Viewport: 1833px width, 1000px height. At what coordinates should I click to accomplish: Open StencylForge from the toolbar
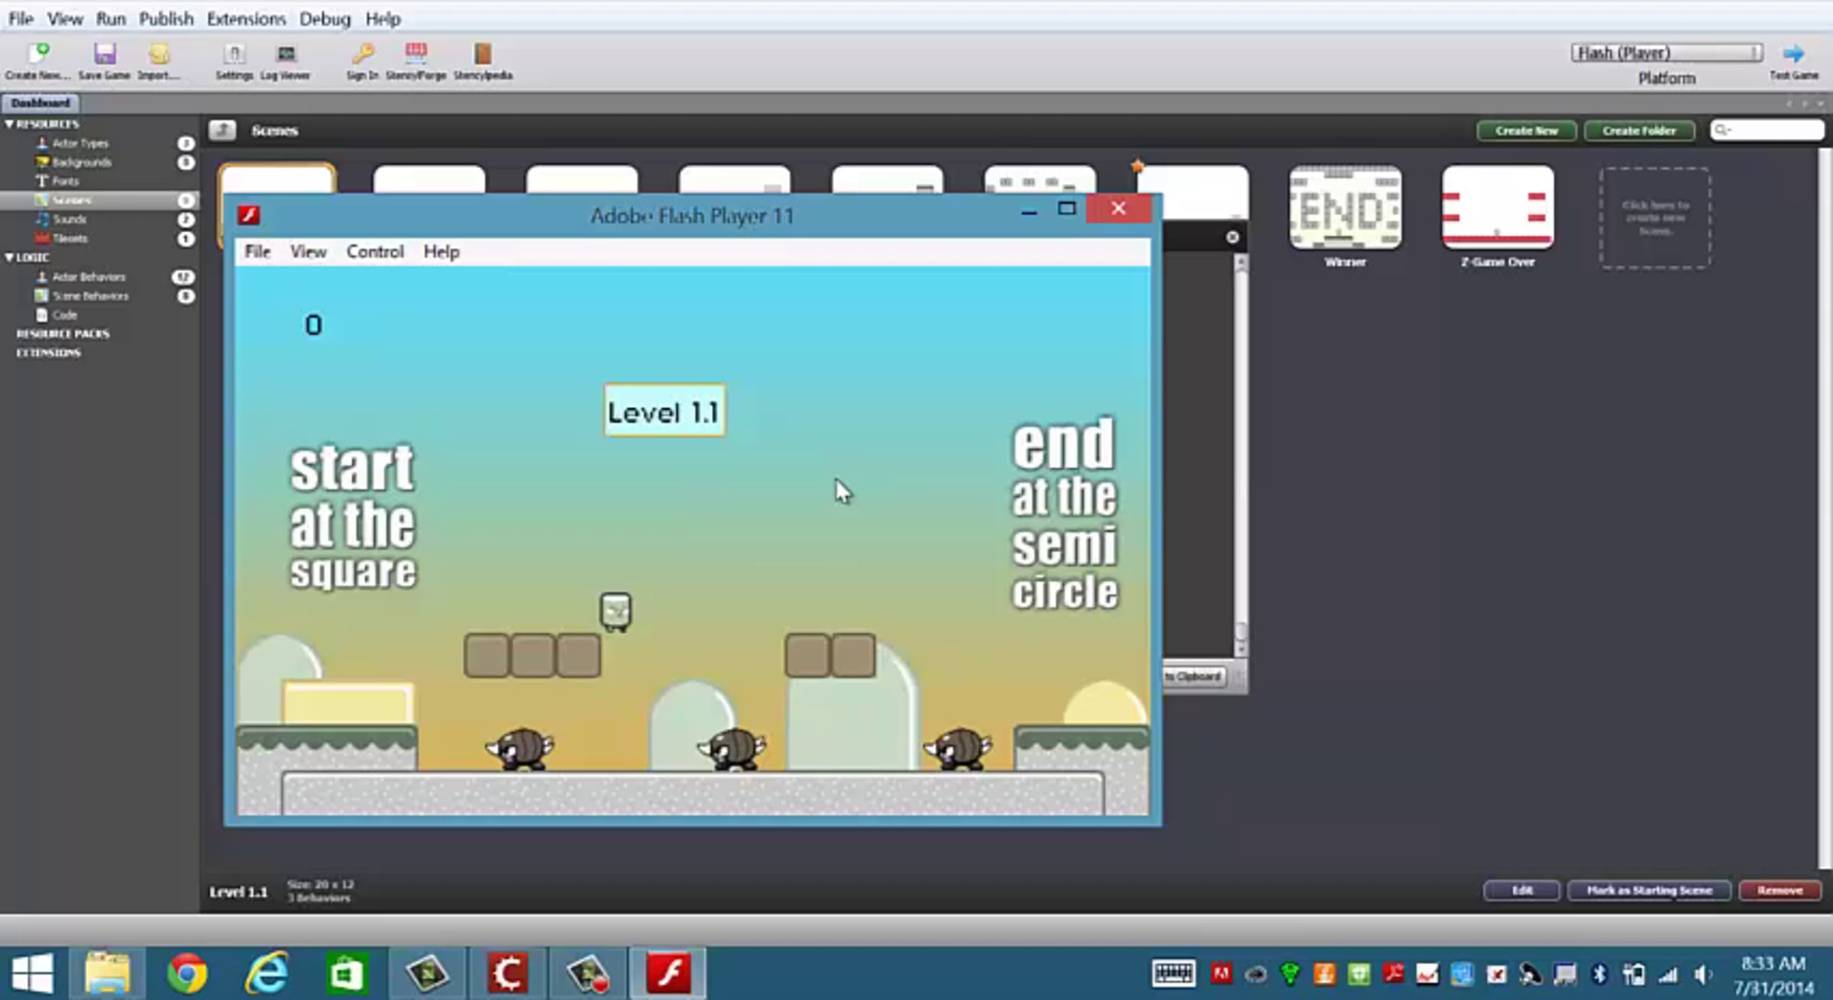point(416,61)
